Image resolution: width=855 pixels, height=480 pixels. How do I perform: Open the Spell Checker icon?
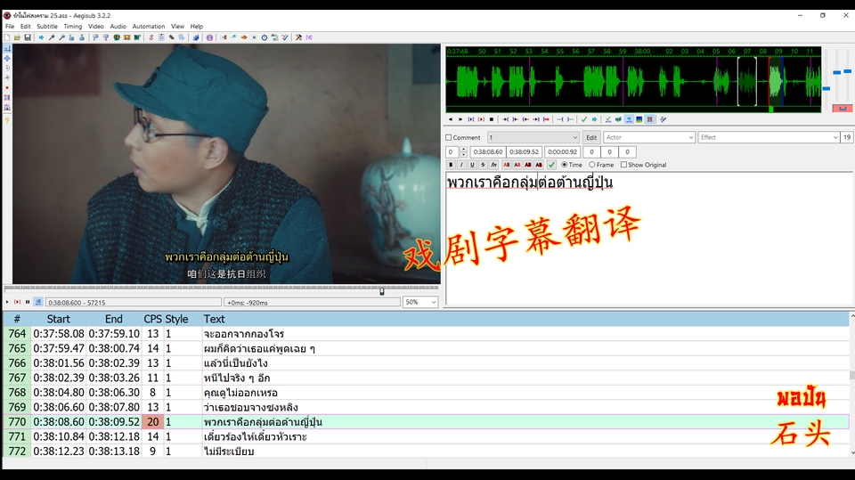click(285, 37)
